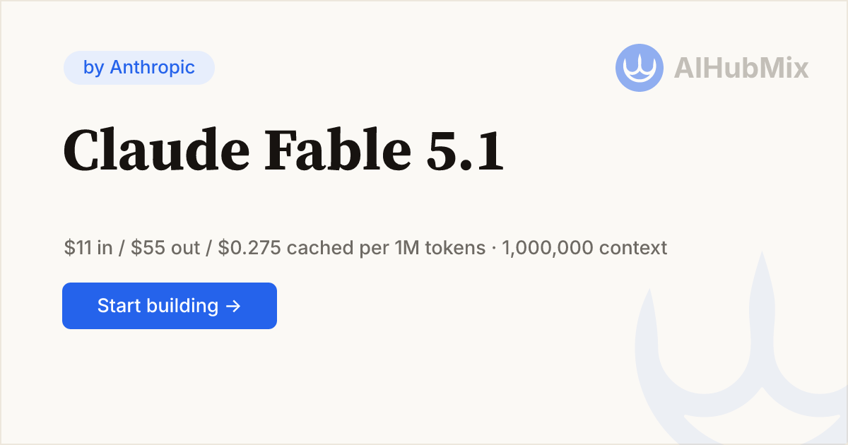Click the AIHubMix circular blue logo icon
The image size is (848, 445).
pyautogui.click(x=640, y=68)
